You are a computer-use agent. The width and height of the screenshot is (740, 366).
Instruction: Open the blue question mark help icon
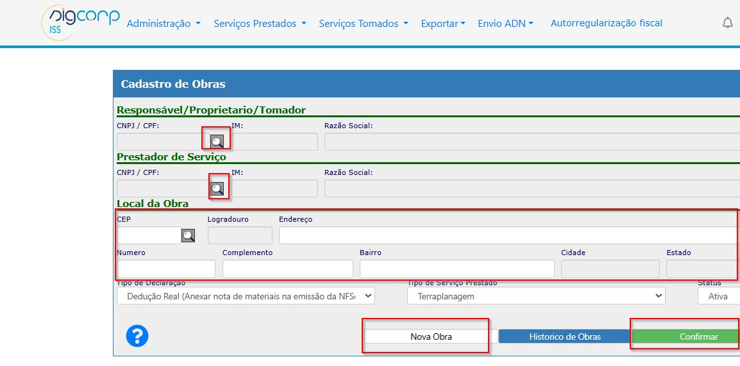[137, 336]
